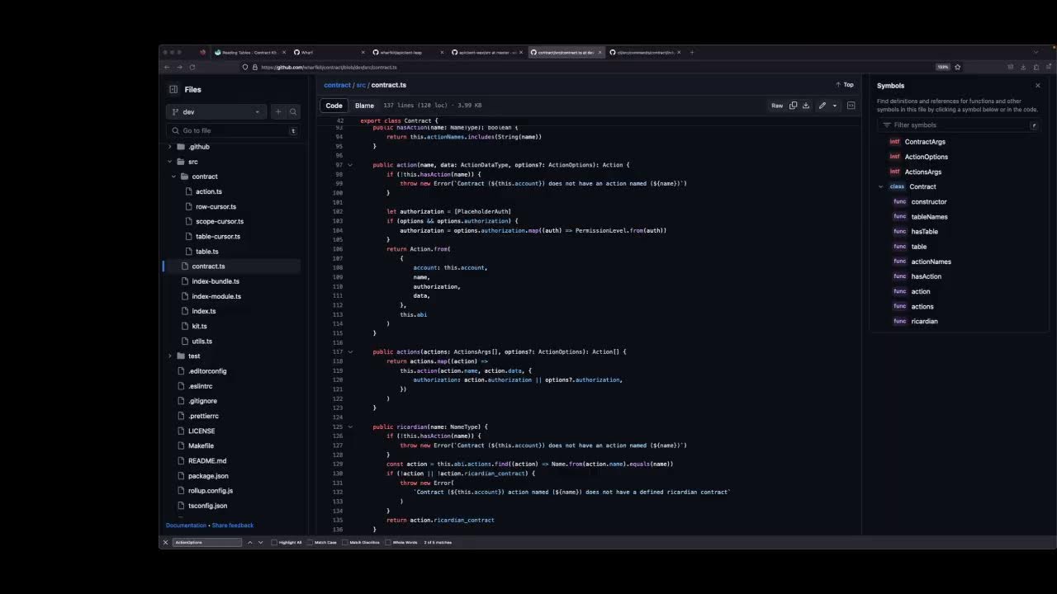The width and height of the screenshot is (1057, 594).
Task: Open file search magnifier icon
Action: click(293, 111)
